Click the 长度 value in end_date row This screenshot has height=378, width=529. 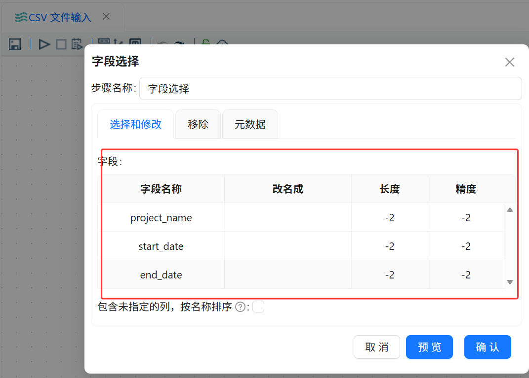tap(390, 275)
